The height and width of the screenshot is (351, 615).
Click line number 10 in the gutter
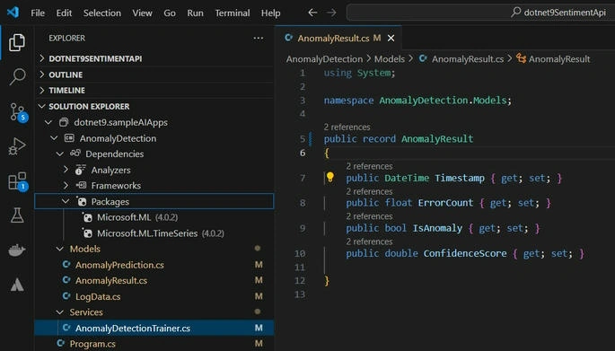[300, 253]
